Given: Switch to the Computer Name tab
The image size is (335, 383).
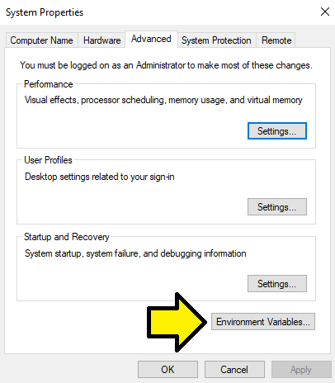Looking at the screenshot, I should tap(41, 40).
